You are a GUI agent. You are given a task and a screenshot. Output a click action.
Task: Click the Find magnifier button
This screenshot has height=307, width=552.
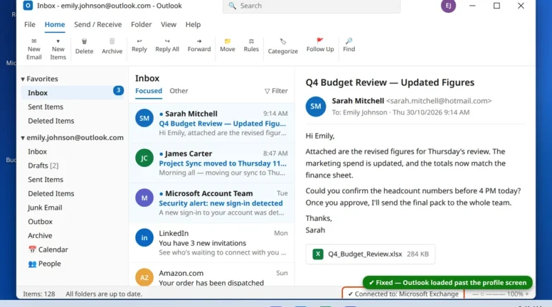349,46
